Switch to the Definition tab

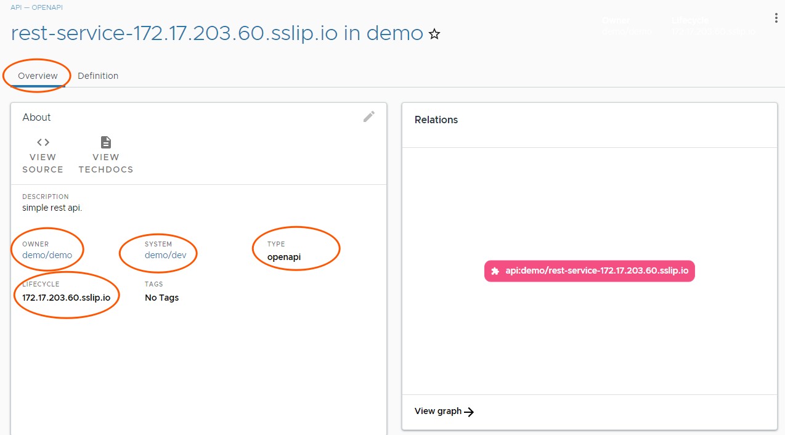[98, 75]
